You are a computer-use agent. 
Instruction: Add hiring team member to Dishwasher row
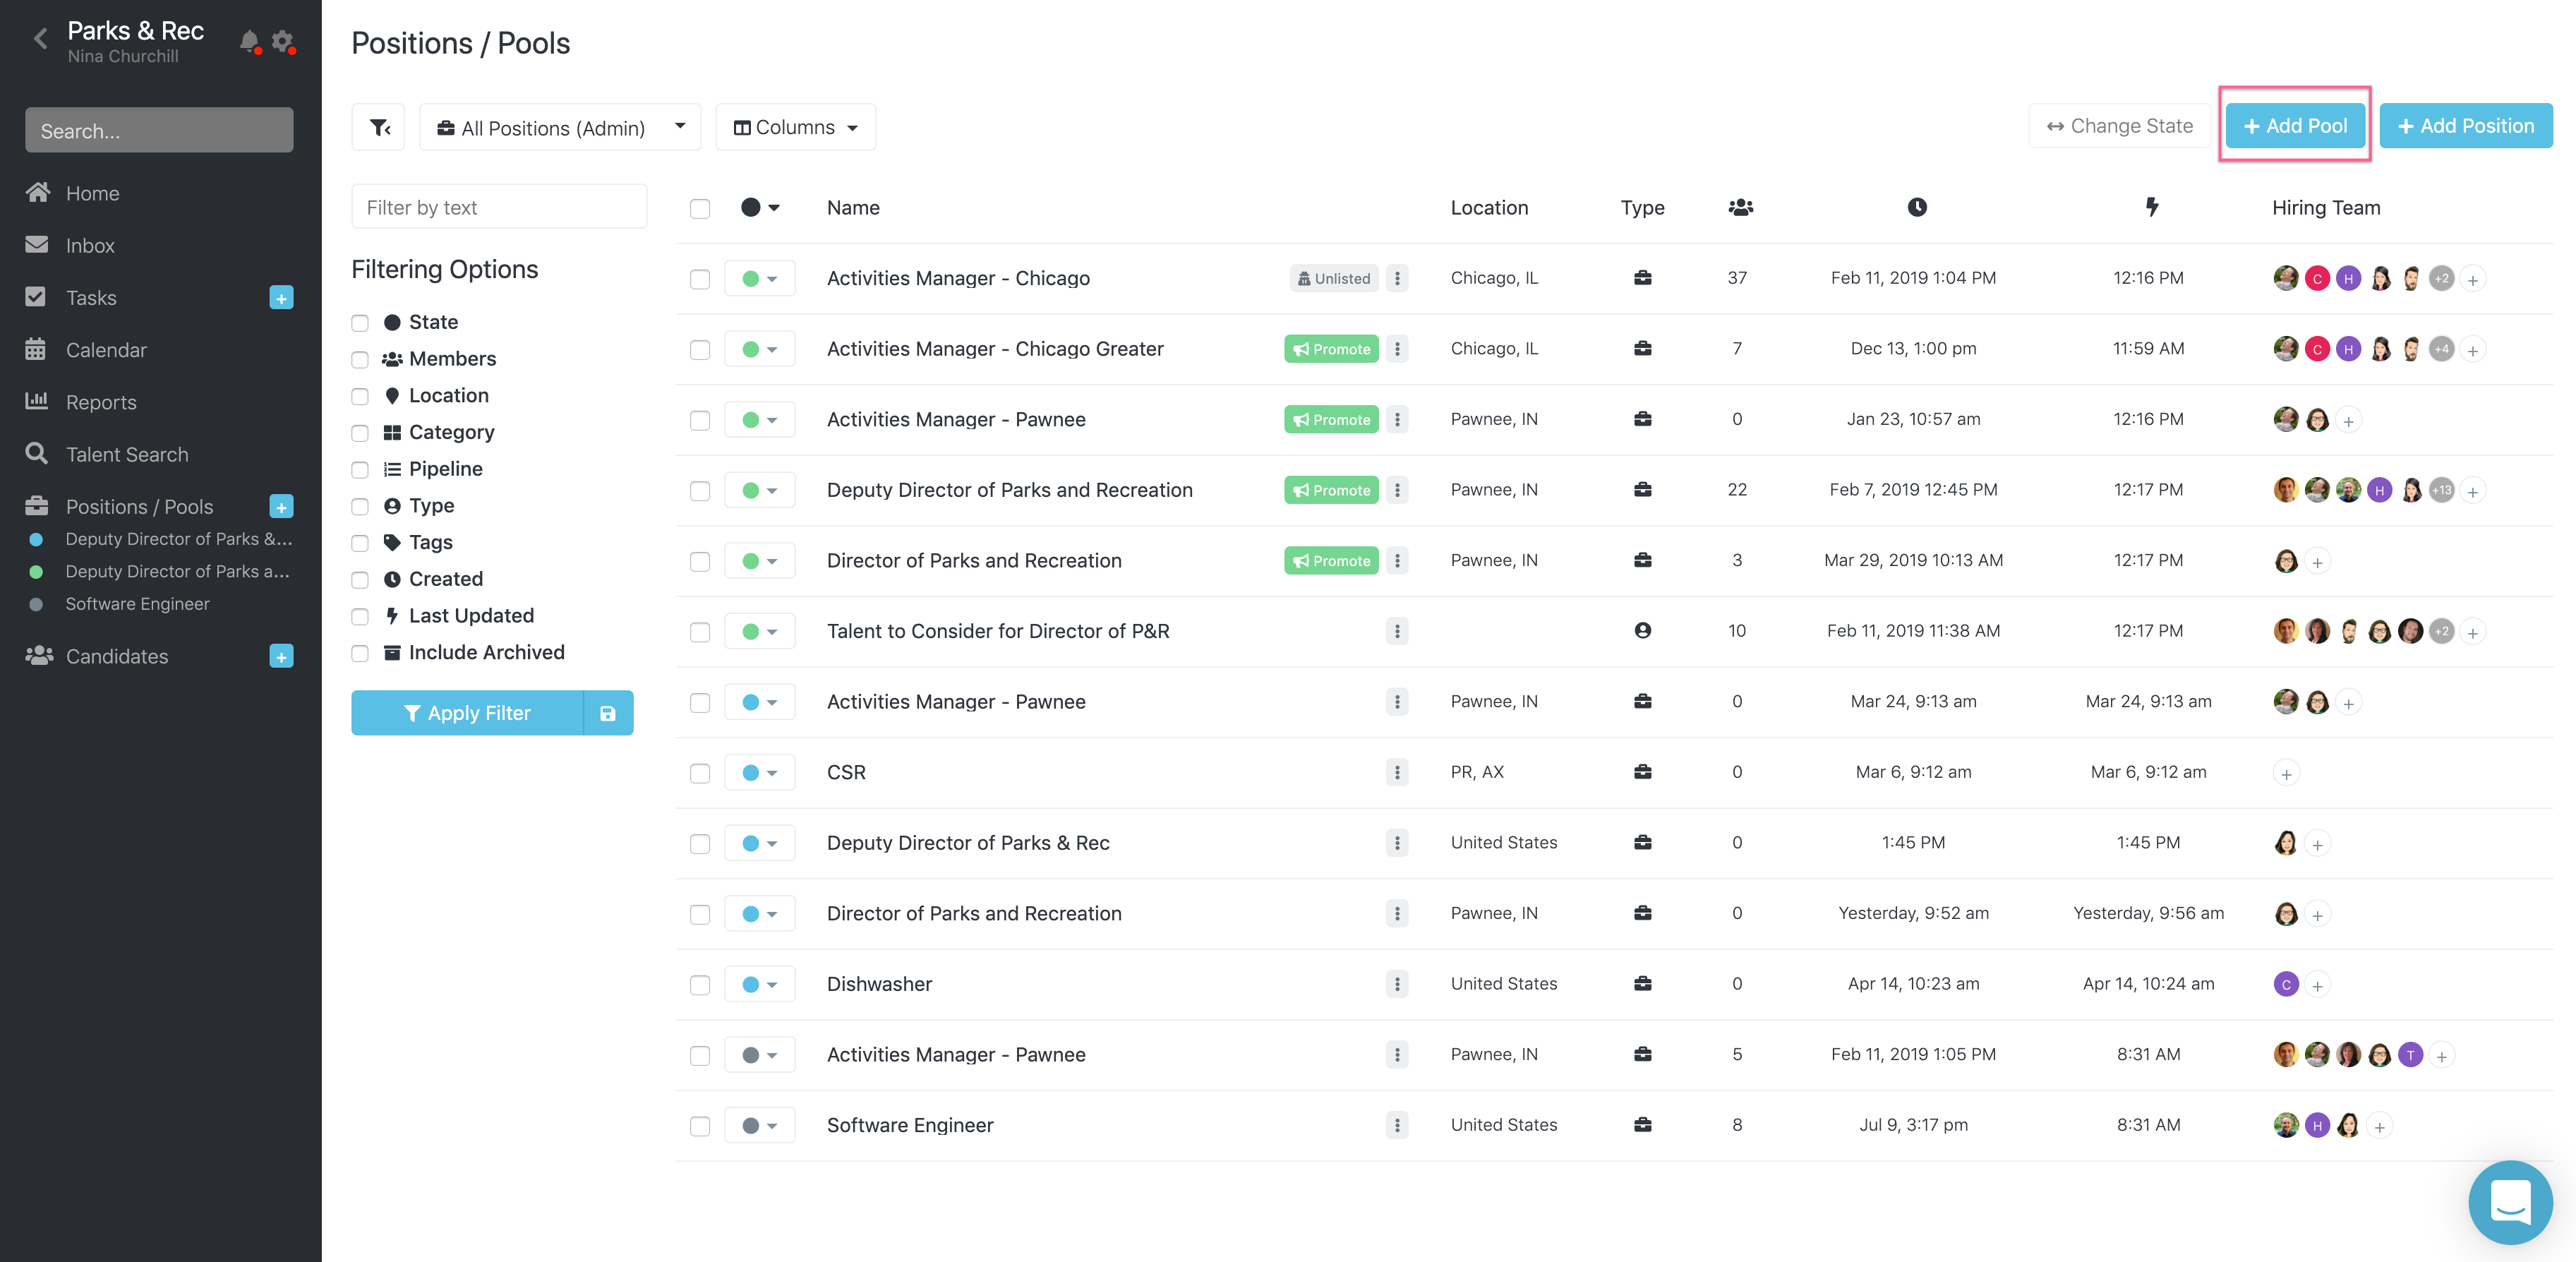coord(2317,985)
